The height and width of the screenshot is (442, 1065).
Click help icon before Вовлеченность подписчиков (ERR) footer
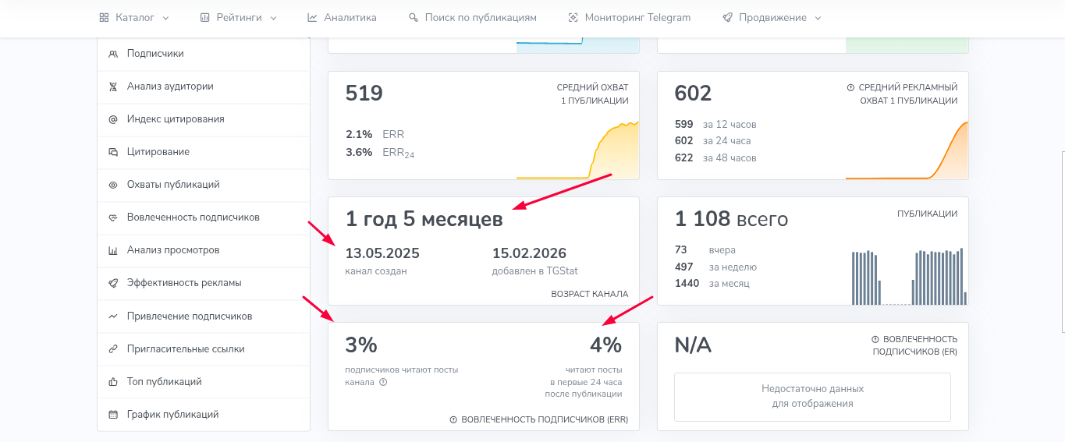click(x=453, y=419)
